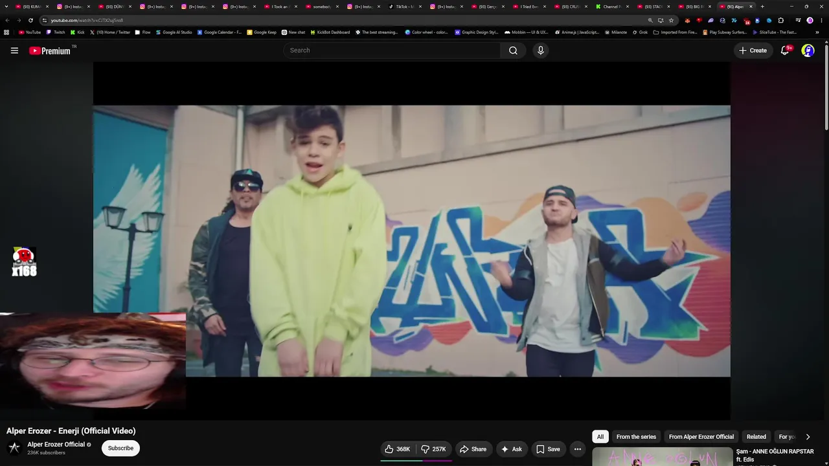
Task: Open the Color wheel bookmark
Action: tap(426, 32)
